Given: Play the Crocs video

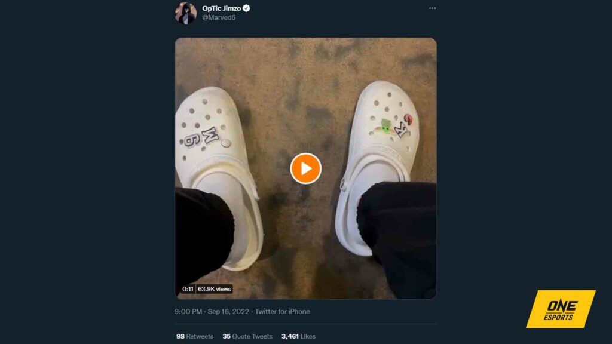Looking at the screenshot, I should (x=305, y=168).
